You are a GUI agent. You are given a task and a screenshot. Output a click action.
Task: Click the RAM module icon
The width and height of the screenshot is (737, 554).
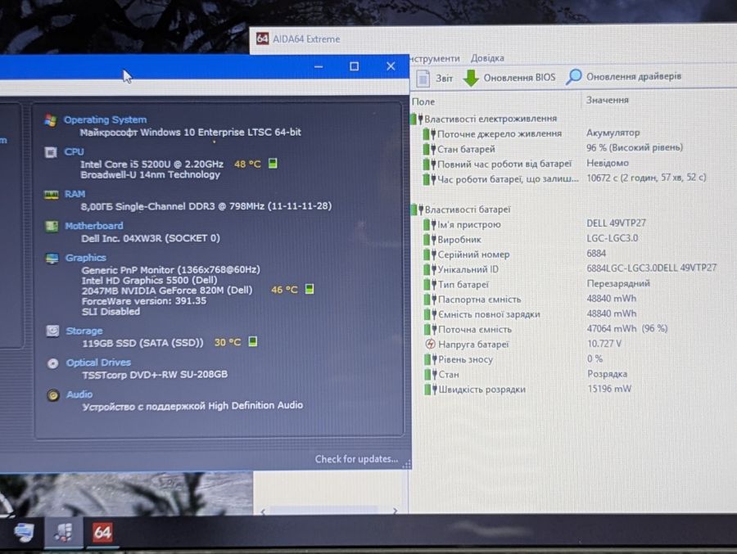51,195
